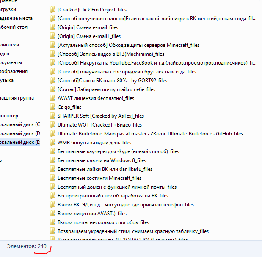Select [Способ] Запись видео в BF3(Machinima)_files
This screenshot has height=257, width=262.
pyautogui.click(x=111, y=54)
